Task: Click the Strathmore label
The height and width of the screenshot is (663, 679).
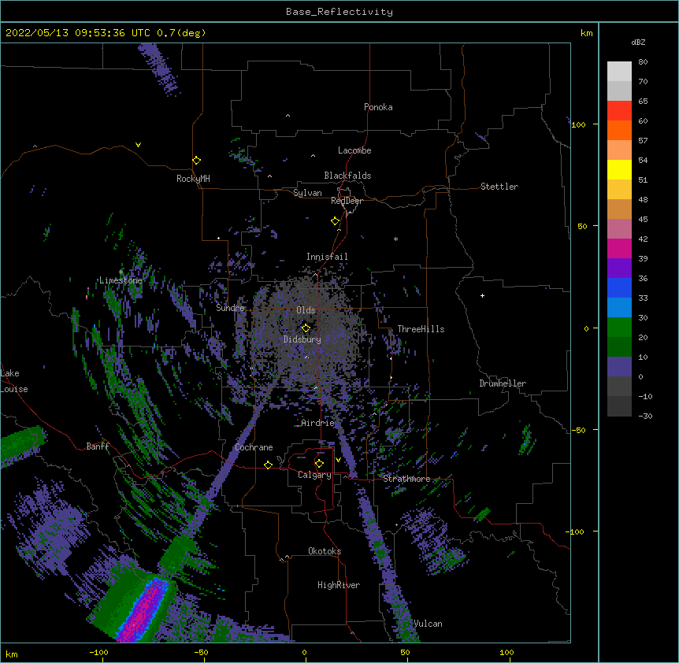Action: click(406, 479)
